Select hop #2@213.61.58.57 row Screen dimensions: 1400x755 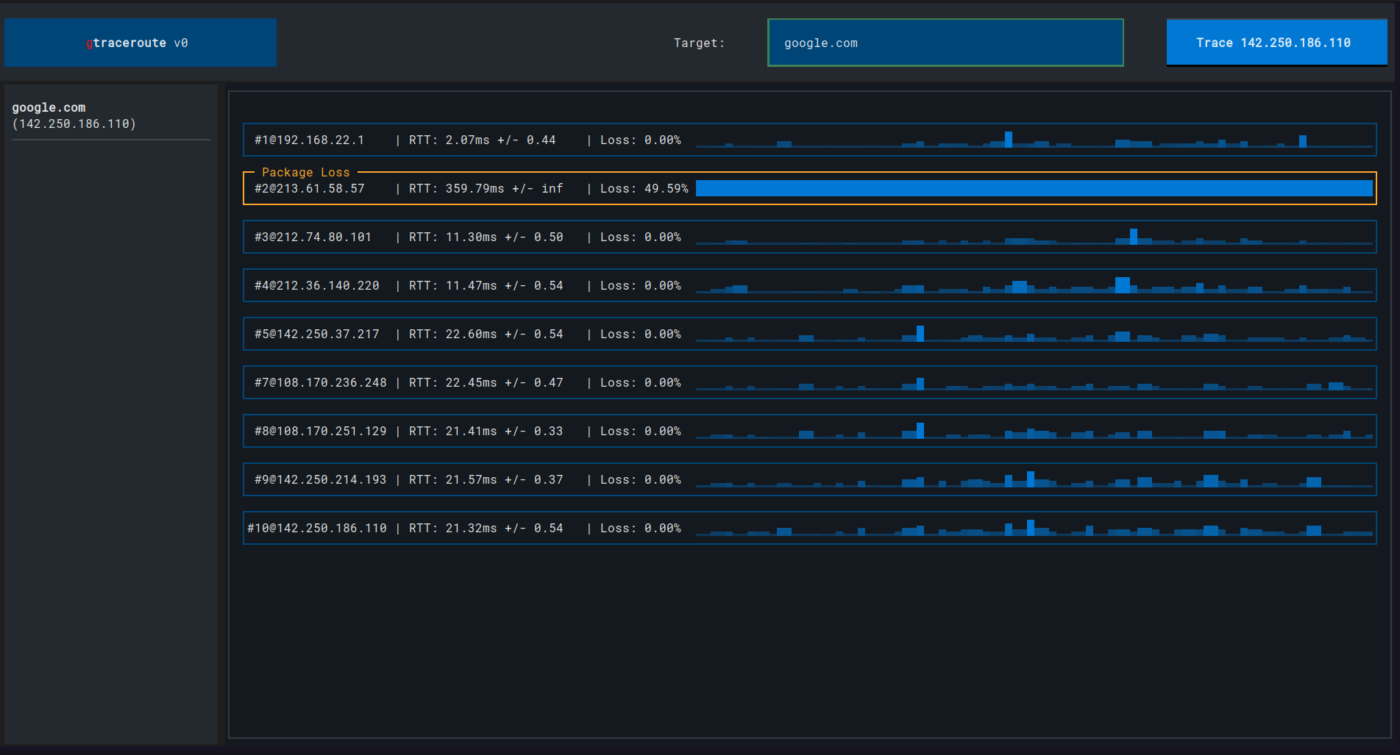click(x=809, y=188)
